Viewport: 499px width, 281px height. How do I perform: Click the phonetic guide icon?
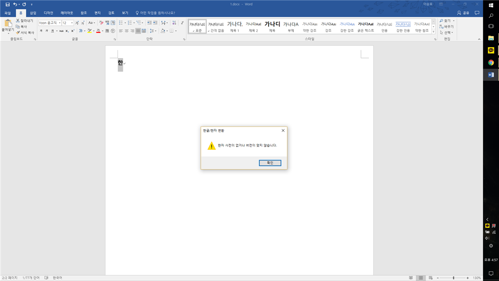pyautogui.click(x=107, y=23)
